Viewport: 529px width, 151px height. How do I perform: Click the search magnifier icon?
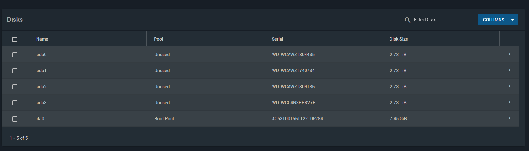pos(407,20)
